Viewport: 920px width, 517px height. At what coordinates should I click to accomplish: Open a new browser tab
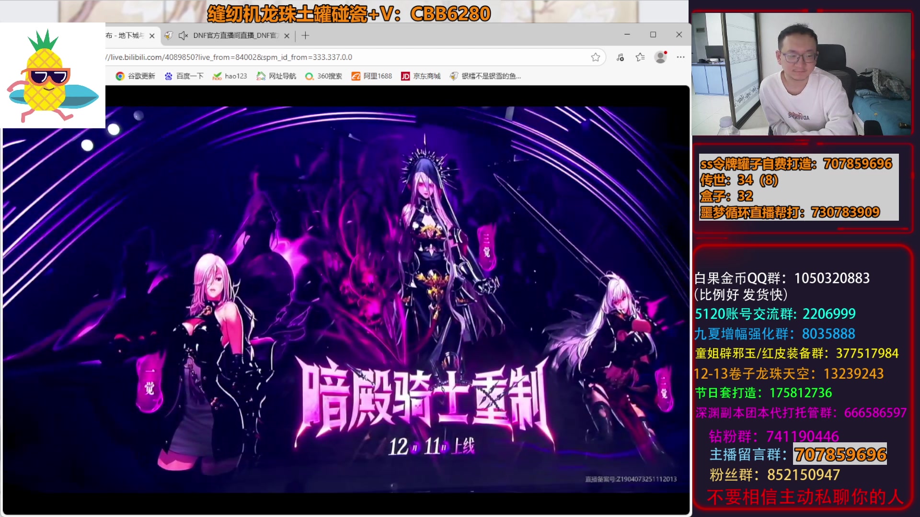click(x=305, y=35)
